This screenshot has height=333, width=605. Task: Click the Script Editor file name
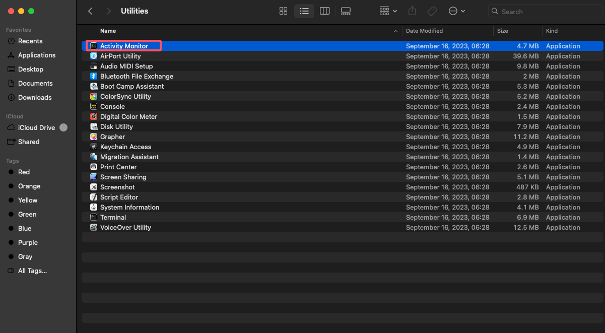click(119, 197)
